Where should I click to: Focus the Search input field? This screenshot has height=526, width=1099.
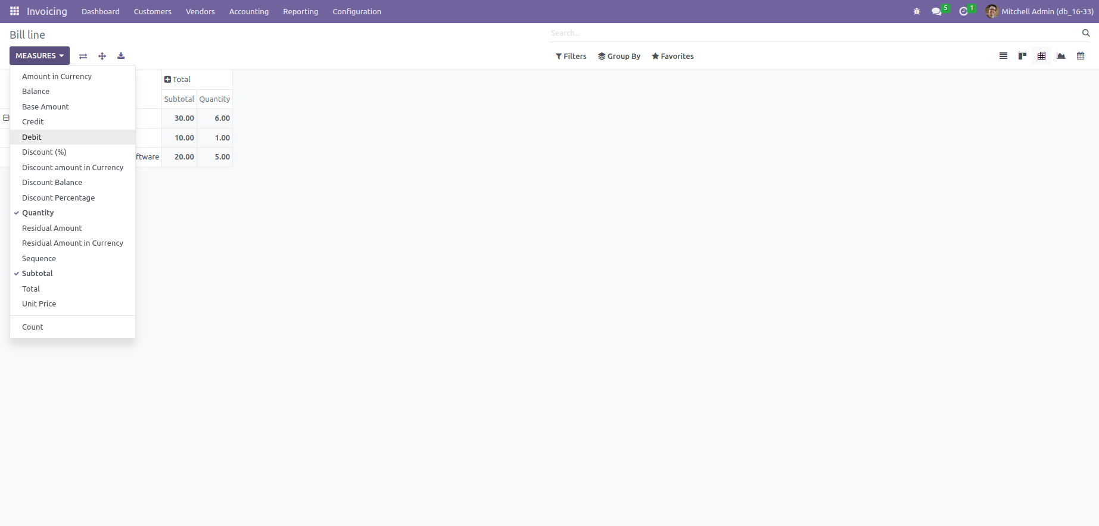815,33
